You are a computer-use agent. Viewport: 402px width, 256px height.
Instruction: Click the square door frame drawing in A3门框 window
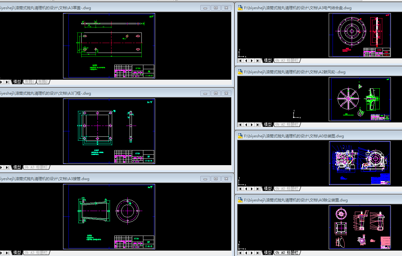tap(97, 126)
